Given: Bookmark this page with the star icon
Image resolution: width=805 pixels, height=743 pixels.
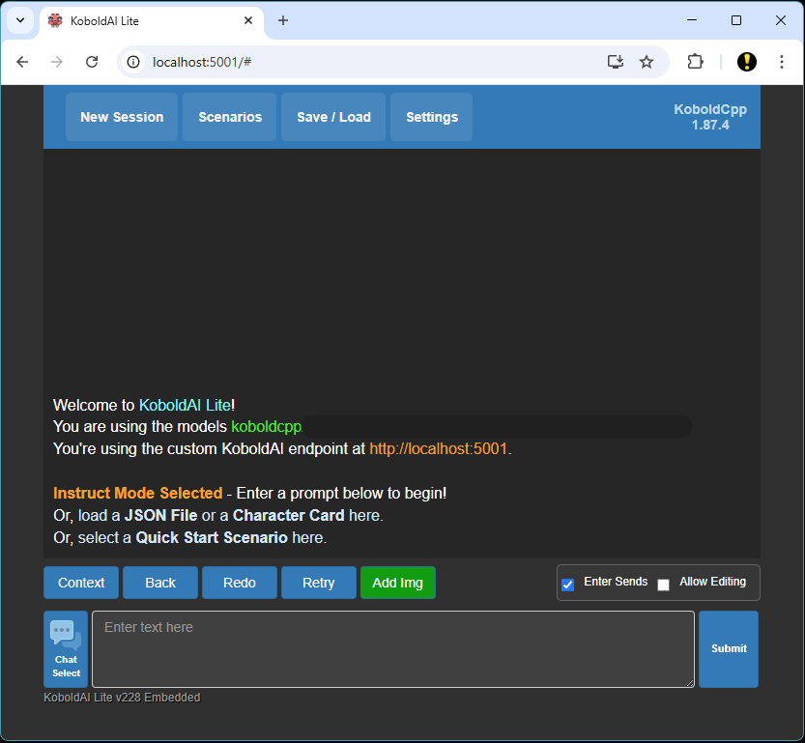Looking at the screenshot, I should [x=647, y=62].
